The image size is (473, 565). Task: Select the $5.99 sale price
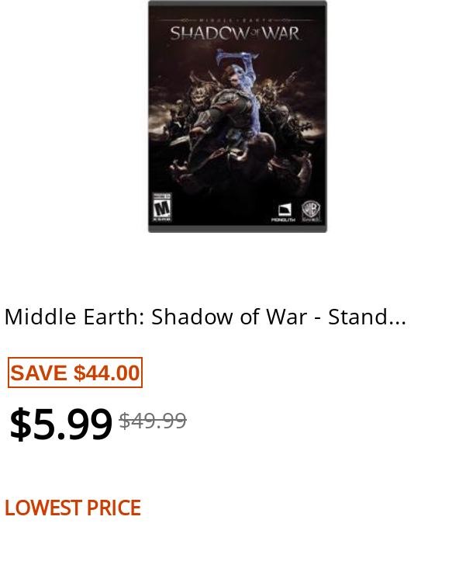pyautogui.click(x=60, y=424)
